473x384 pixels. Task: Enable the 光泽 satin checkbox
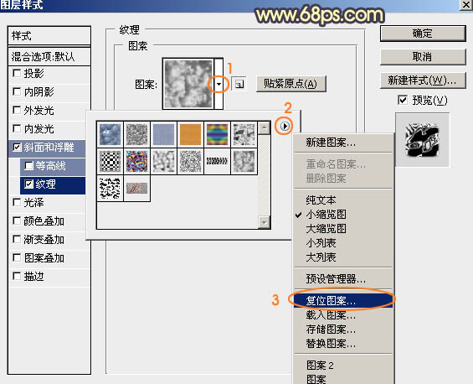pyautogui.click(x=17, y=202)
